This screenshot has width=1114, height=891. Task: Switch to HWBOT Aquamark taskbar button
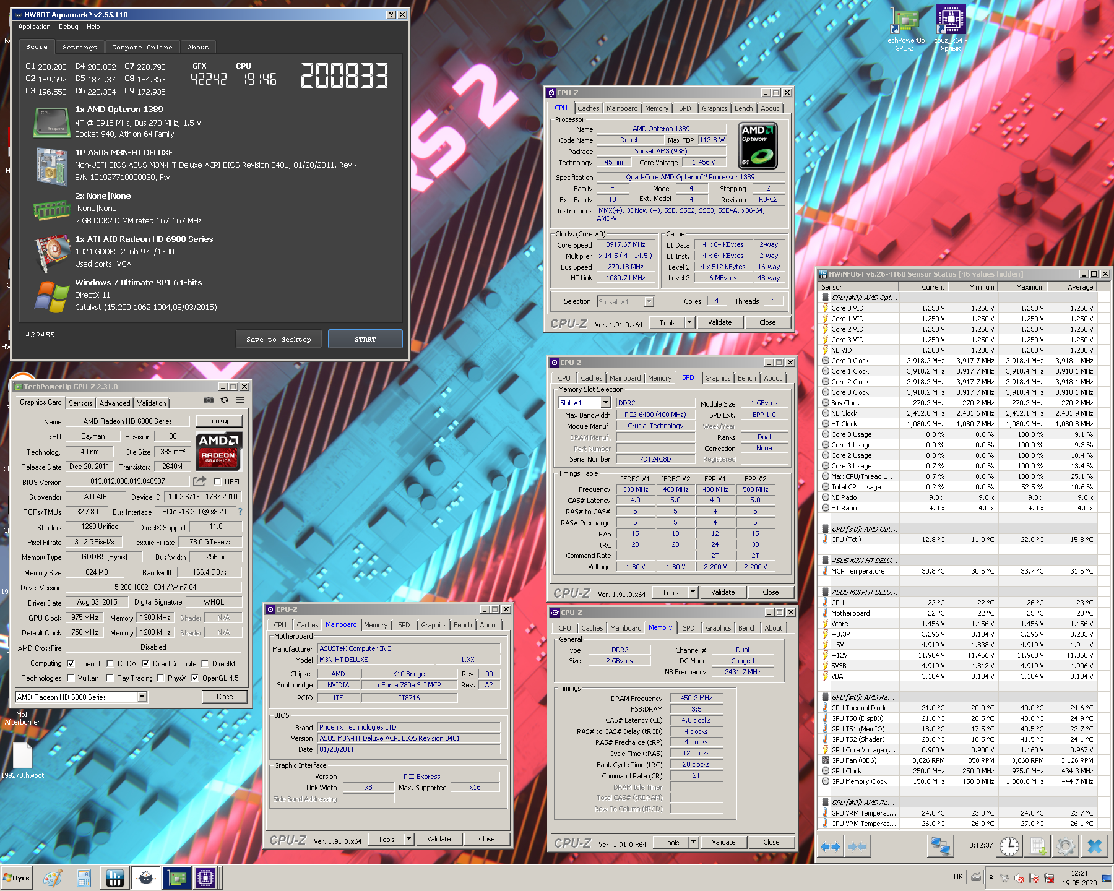[x=145, y=878]
